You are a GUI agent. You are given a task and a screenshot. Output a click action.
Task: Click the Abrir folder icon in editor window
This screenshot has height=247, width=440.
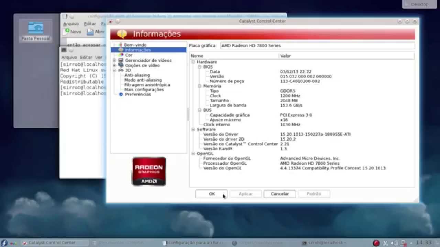90,32
